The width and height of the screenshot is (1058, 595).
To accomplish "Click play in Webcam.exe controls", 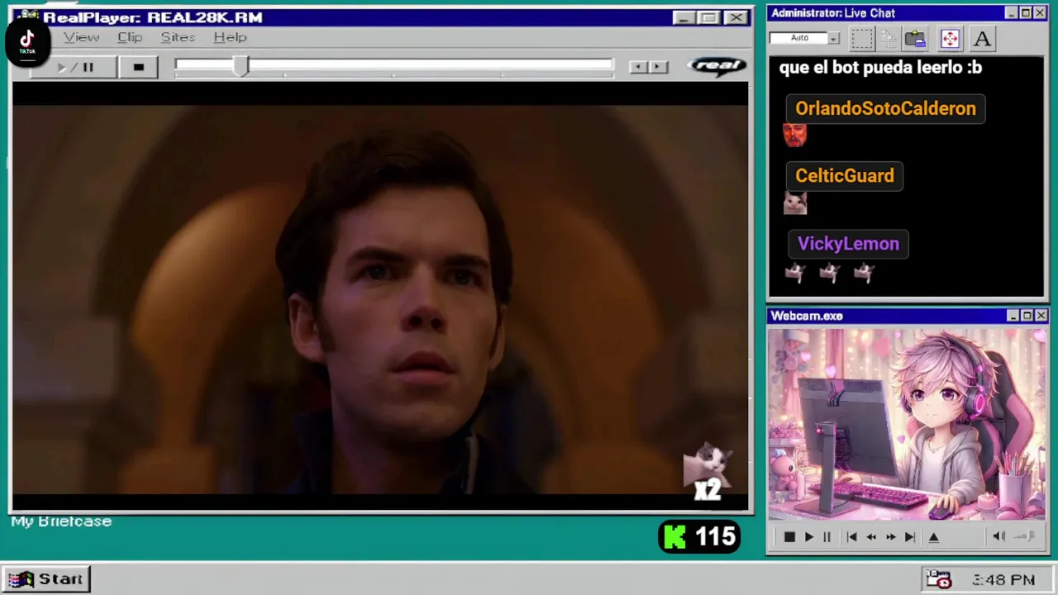I will 808,537.
